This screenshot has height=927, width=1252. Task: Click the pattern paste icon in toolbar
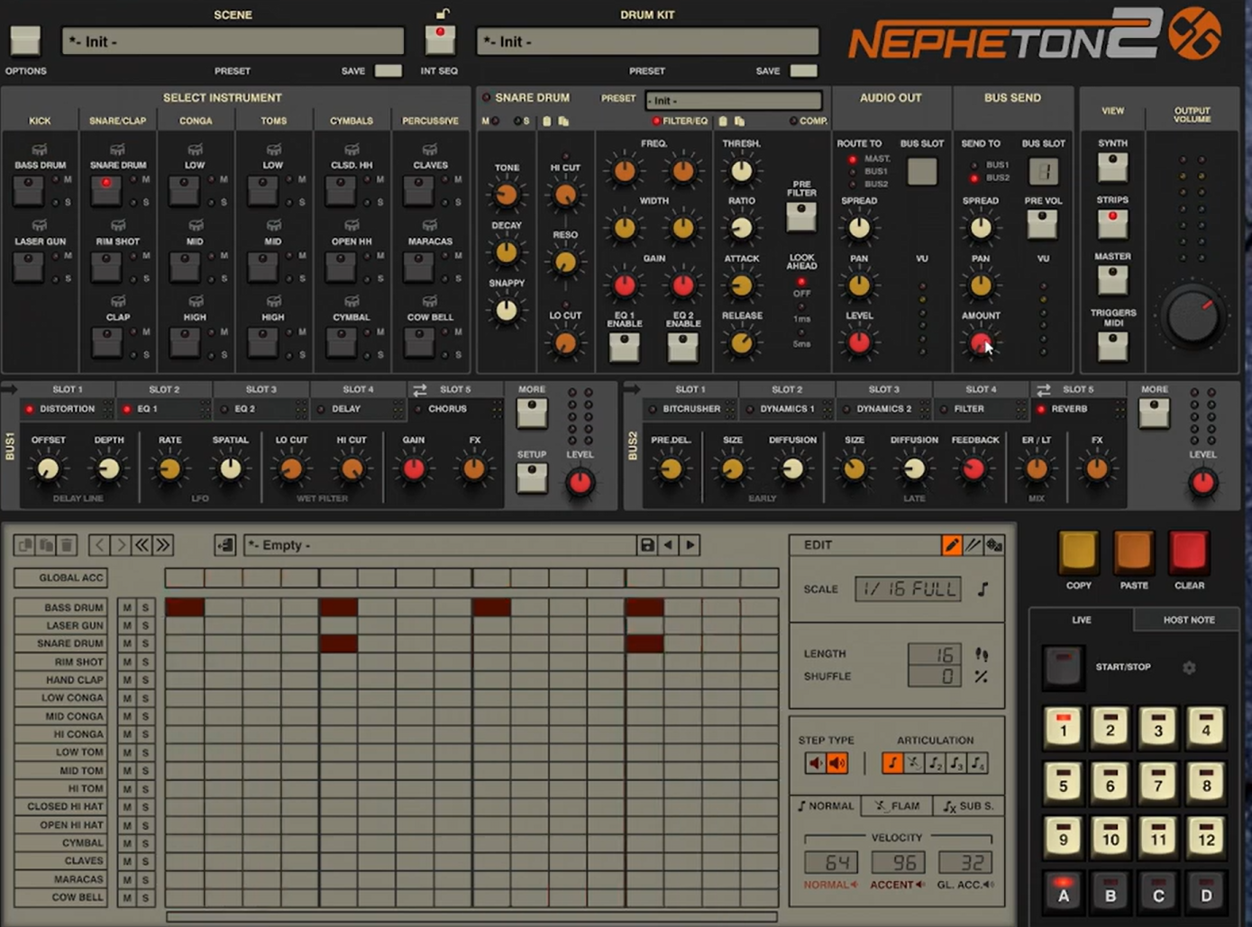[x=46, y=545]
